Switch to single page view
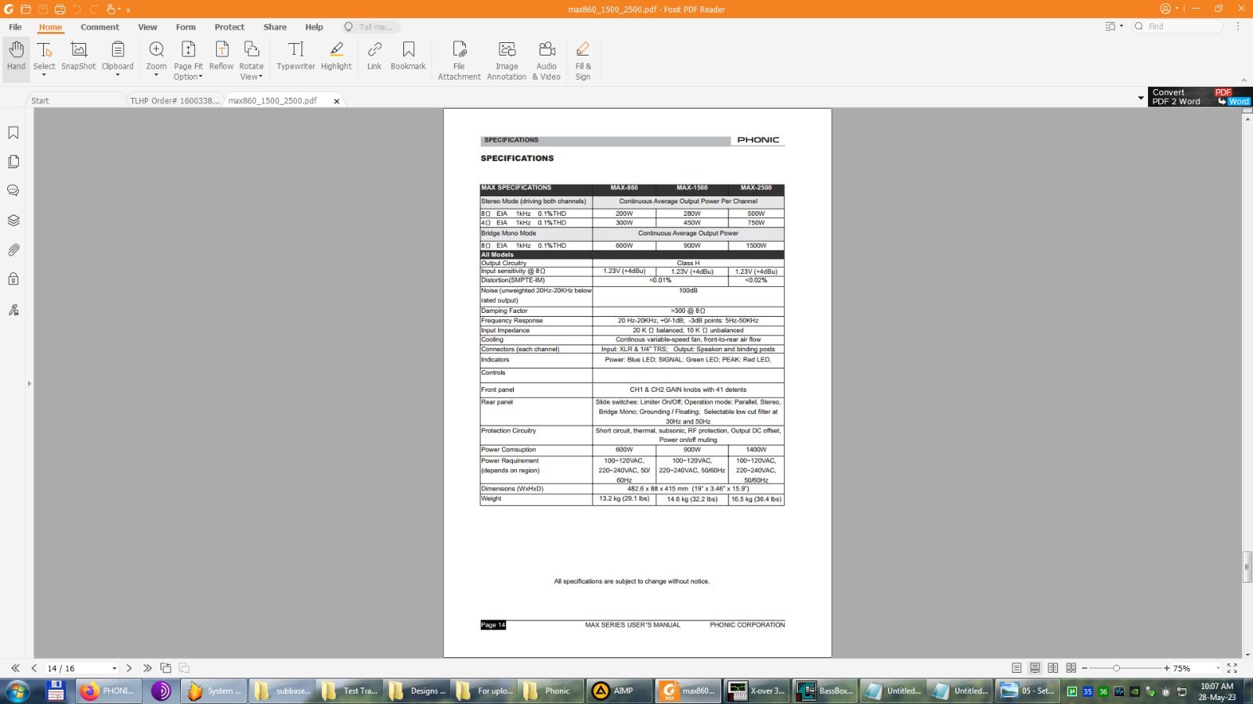The width and height of the screenshot is (1253, 704). tap(1016, 668)
